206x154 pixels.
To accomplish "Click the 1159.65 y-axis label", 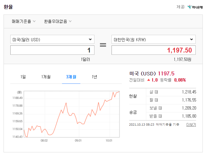I will click(17, 121).
